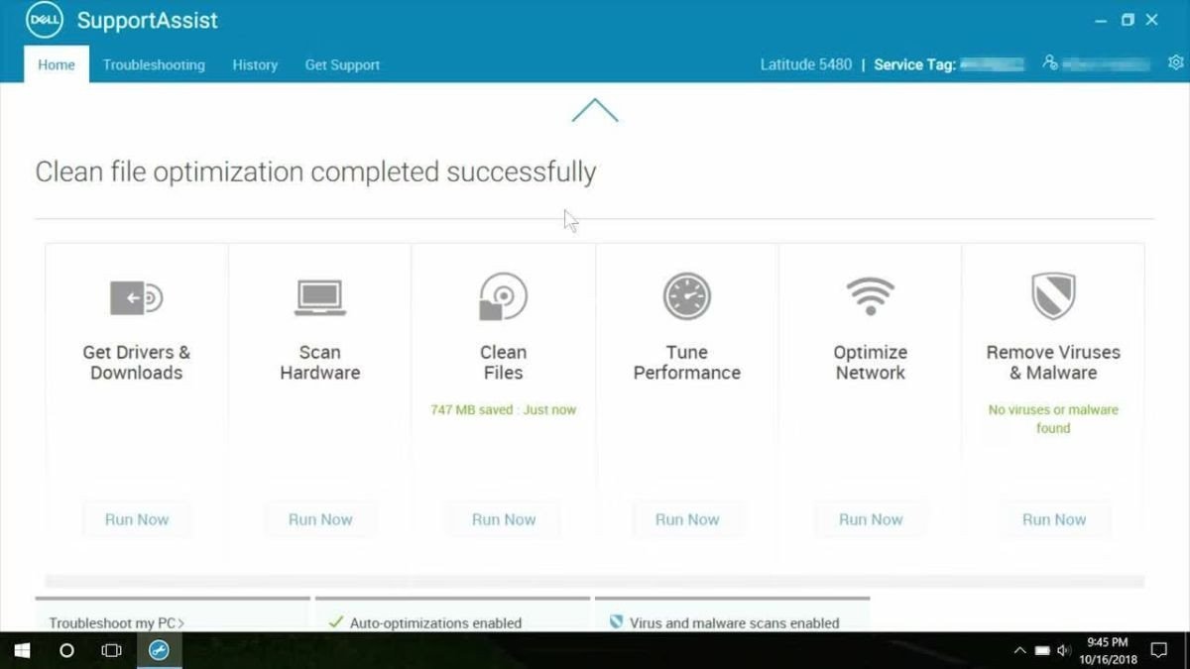Click the volume speaker icon in tray
The width and height of the screenshot is (1190, 669).
1063,651
